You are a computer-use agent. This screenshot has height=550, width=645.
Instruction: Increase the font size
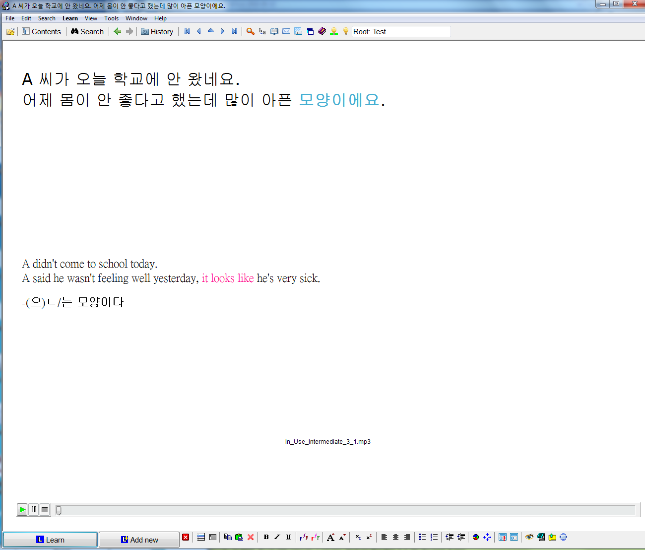coord(330,537)
